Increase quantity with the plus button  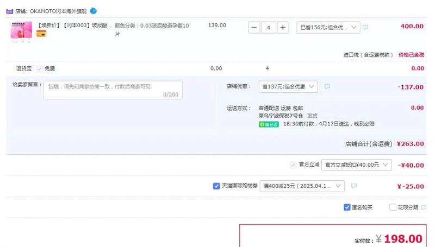tap(283, 27)
